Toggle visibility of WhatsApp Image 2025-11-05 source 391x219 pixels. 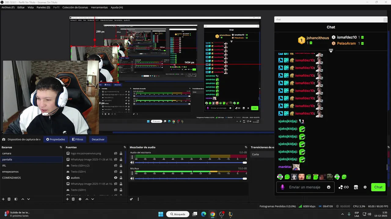coord(116,184)
